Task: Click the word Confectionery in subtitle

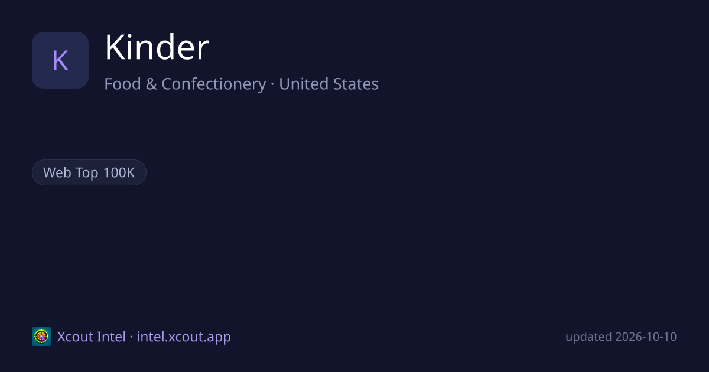Action: pos(214,84)
